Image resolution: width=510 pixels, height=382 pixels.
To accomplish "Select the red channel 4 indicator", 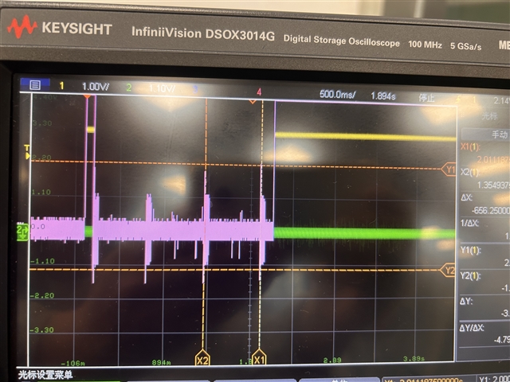I will tap(259, 92).
